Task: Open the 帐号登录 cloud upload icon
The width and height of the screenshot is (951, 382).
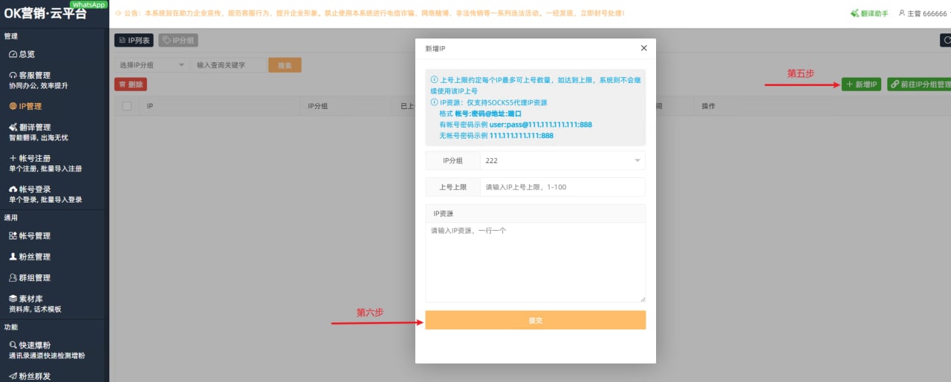Action: (13, 190)
